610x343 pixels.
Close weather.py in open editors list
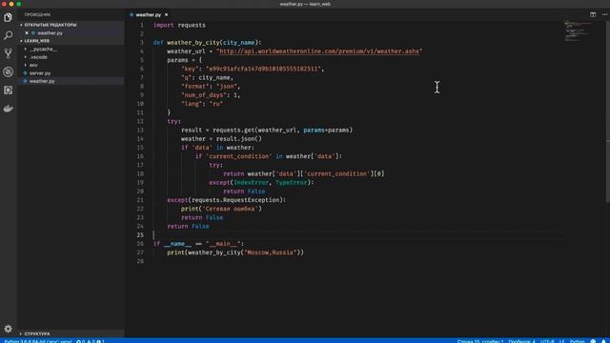27,33
